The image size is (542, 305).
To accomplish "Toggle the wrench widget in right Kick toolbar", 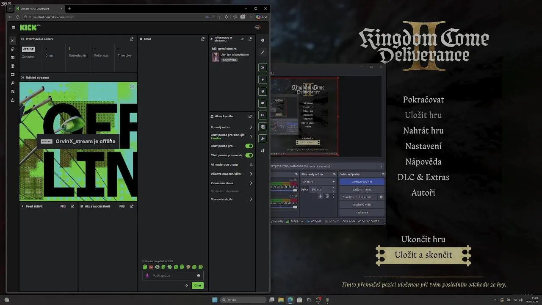I will [263, 139].
